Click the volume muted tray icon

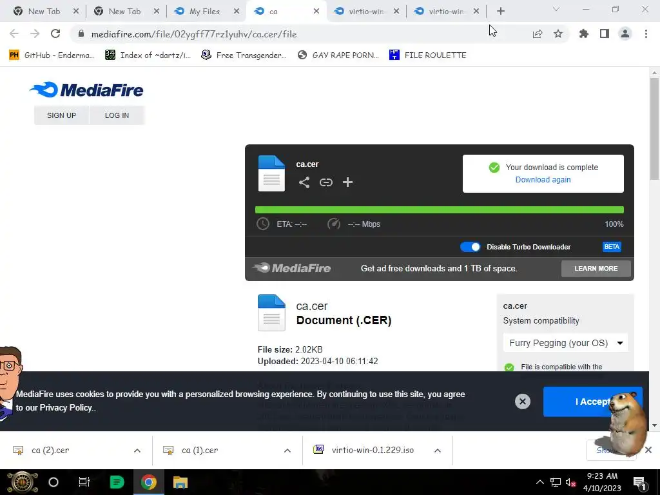click(x=571, y=482)
